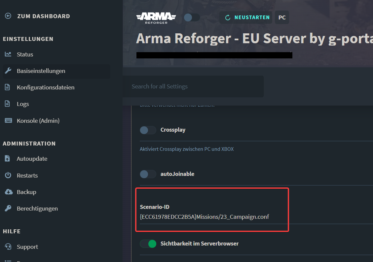Click the NEUSTARTEN restart button
This screenshot has height=262, width=373.
[x=245, y=17]
